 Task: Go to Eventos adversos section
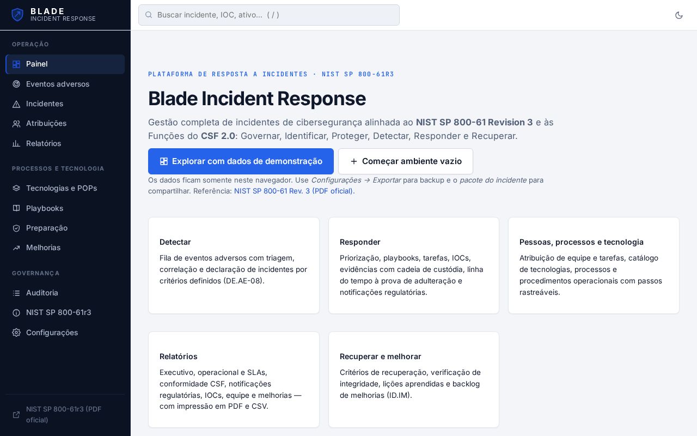[65, 84]
